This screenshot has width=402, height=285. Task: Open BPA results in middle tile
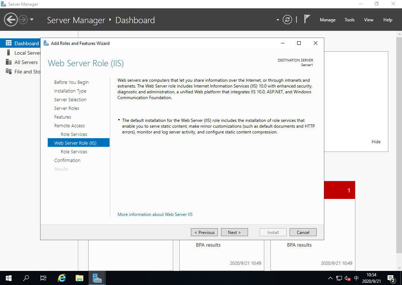(x=208, y=245)
